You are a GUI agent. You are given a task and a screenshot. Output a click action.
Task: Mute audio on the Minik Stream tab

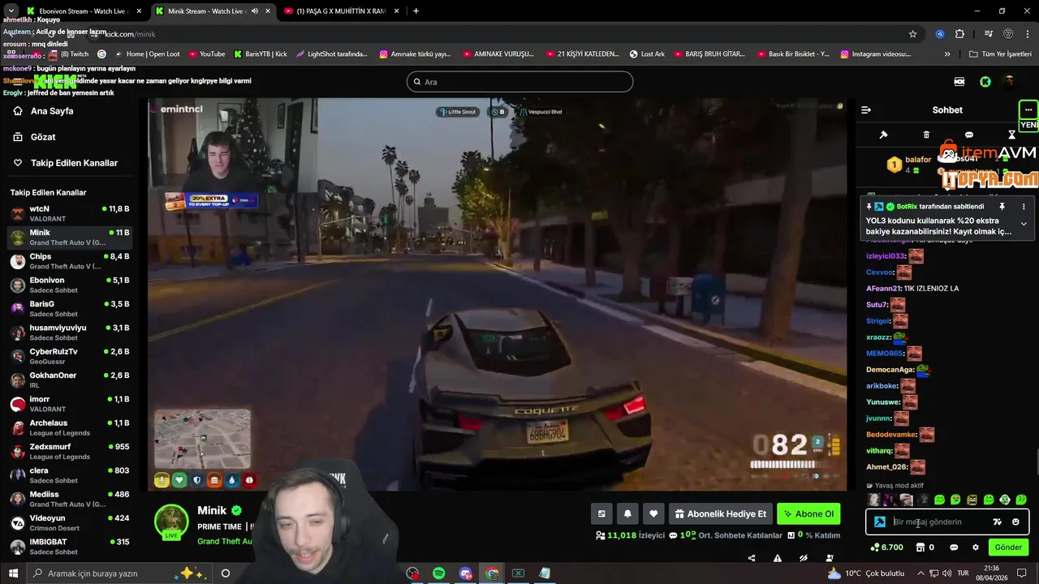pos(255,11)
